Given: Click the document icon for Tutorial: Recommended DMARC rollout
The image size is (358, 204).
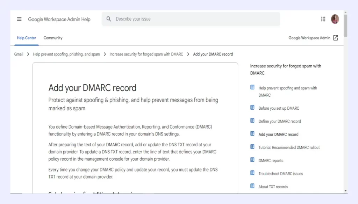Looking at the screenshot, I should pyautogui.click(x=252, y=146).
